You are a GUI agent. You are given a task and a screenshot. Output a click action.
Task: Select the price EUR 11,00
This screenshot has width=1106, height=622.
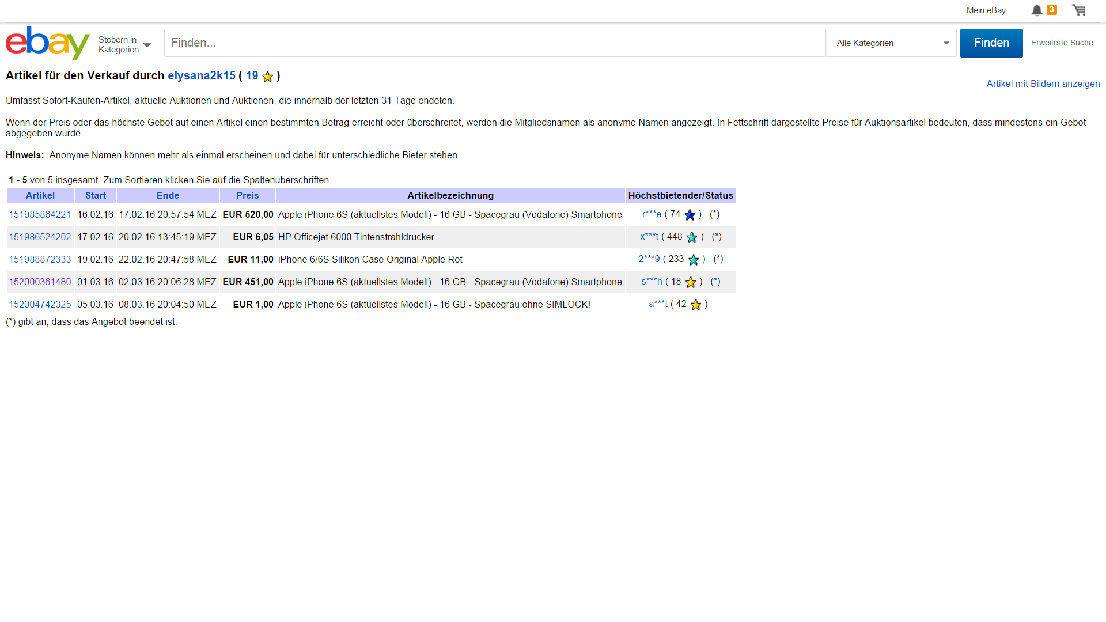251,259
